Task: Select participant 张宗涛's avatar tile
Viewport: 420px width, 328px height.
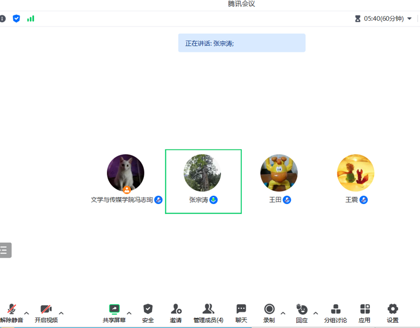Action: point(202,173)
